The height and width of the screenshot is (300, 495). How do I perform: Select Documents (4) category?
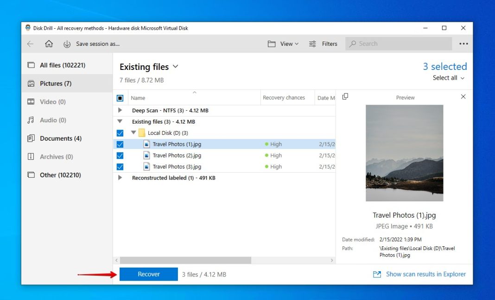click(x=67, y=138)
